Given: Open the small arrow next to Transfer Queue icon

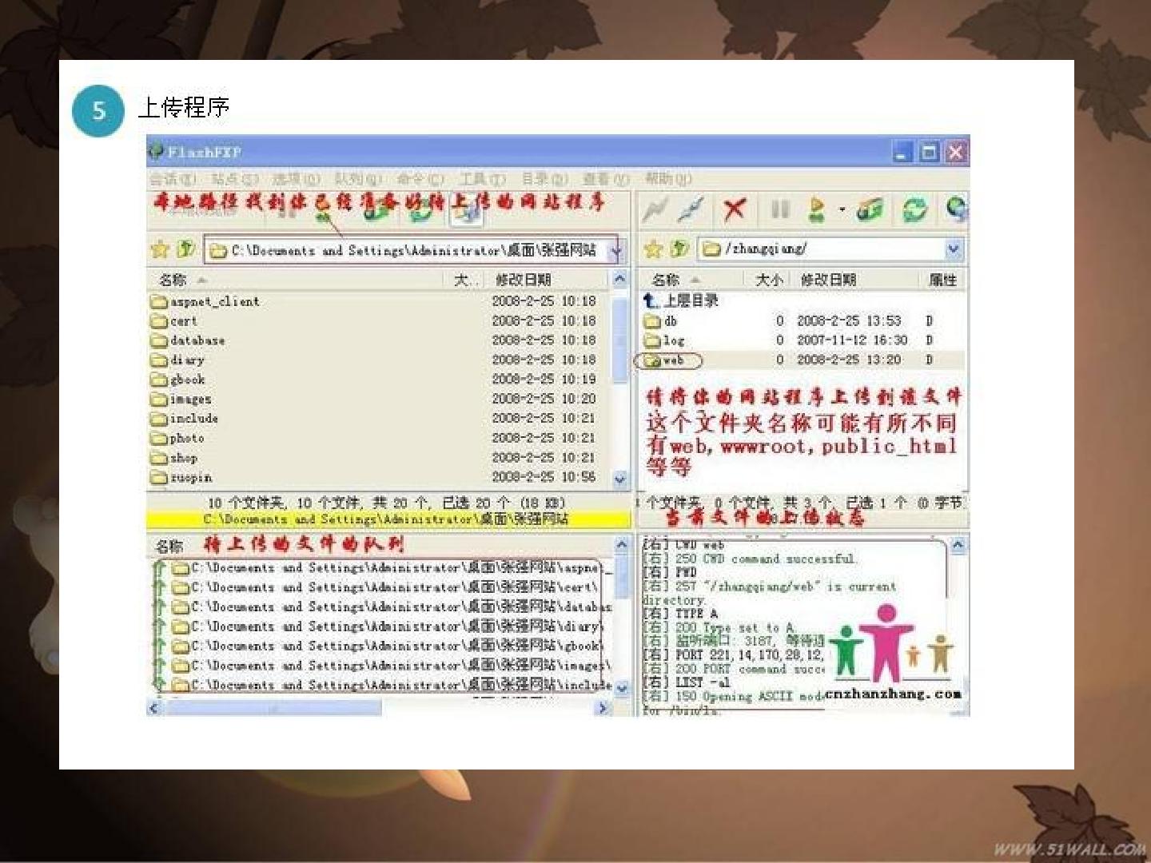Looking at the screenshot, I should coord(842,211).
